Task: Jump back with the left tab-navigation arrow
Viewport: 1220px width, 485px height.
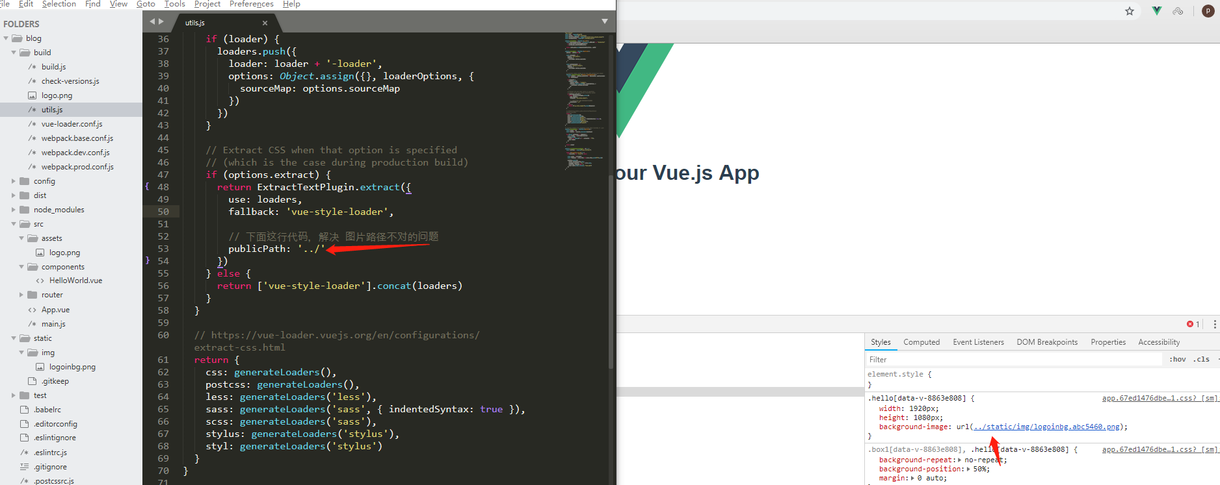Action: point(152,21)
